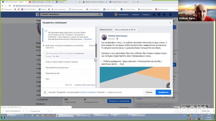Click the Abilbek Narembayev name in preview
This screenshot has width=216, height=121.
point(118,36)
